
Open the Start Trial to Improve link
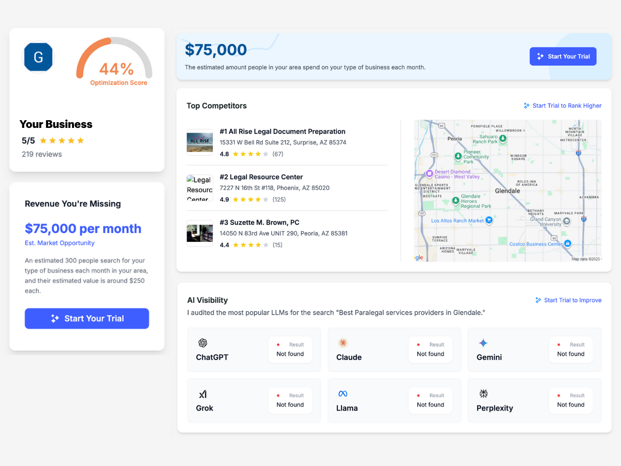tap(568, 300)
